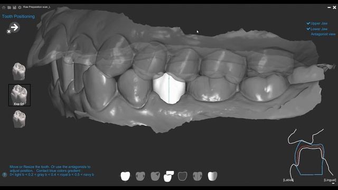Viewport: 338px width, 190px height.
Task: Select the third gray tooth icon with notch
Action: (x=155, y=176)
